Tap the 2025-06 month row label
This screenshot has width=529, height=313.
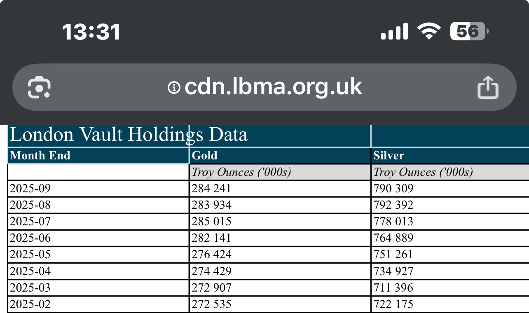[30, 238]
